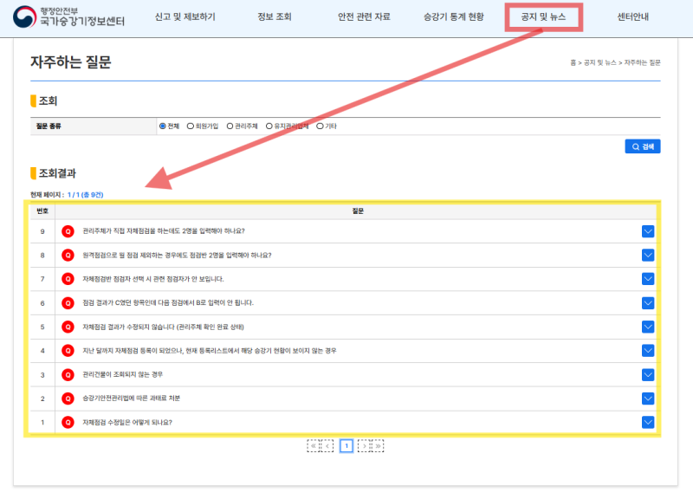Expand the answer for question 4
The height and width of the screenshot is (499, 693).
click(x=648, y=351)
